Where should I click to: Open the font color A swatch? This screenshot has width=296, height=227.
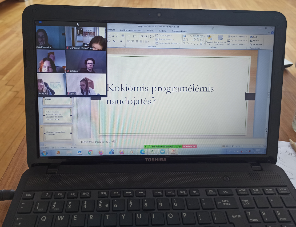tap(121, 41)
